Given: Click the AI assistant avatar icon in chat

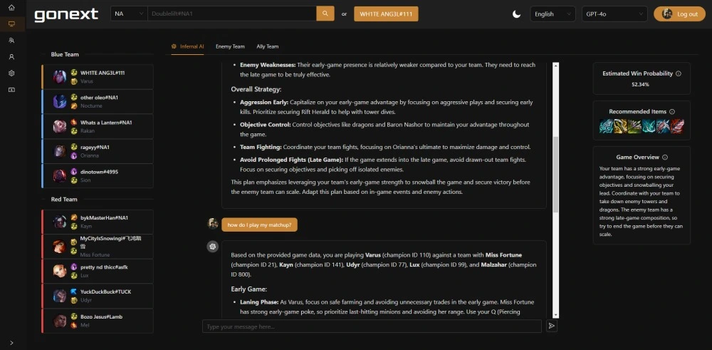Looking at the screenshot, I should click(x=212, y=247).
